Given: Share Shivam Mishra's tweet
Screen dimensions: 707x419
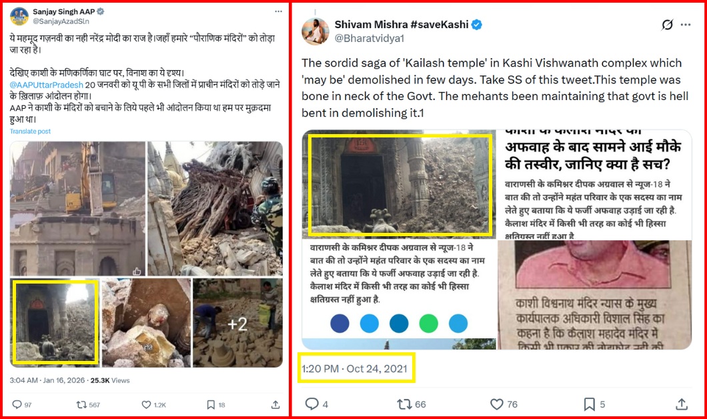Looking at the screenshot, I should tap(682, 404).
